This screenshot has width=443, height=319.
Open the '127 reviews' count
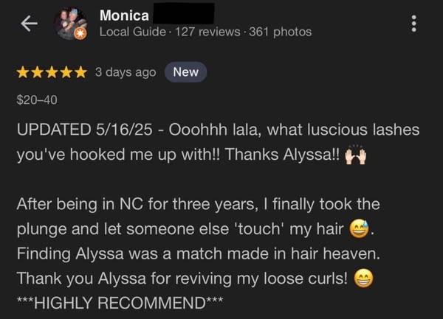[207, 32]
